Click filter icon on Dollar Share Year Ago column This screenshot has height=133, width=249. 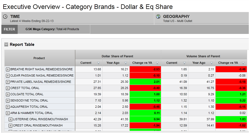point(126,63)
